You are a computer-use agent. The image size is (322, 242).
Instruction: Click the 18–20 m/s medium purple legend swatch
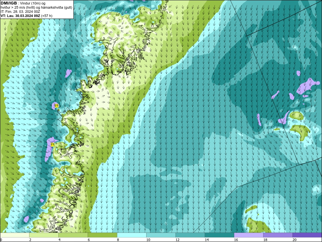coord(278,235)
